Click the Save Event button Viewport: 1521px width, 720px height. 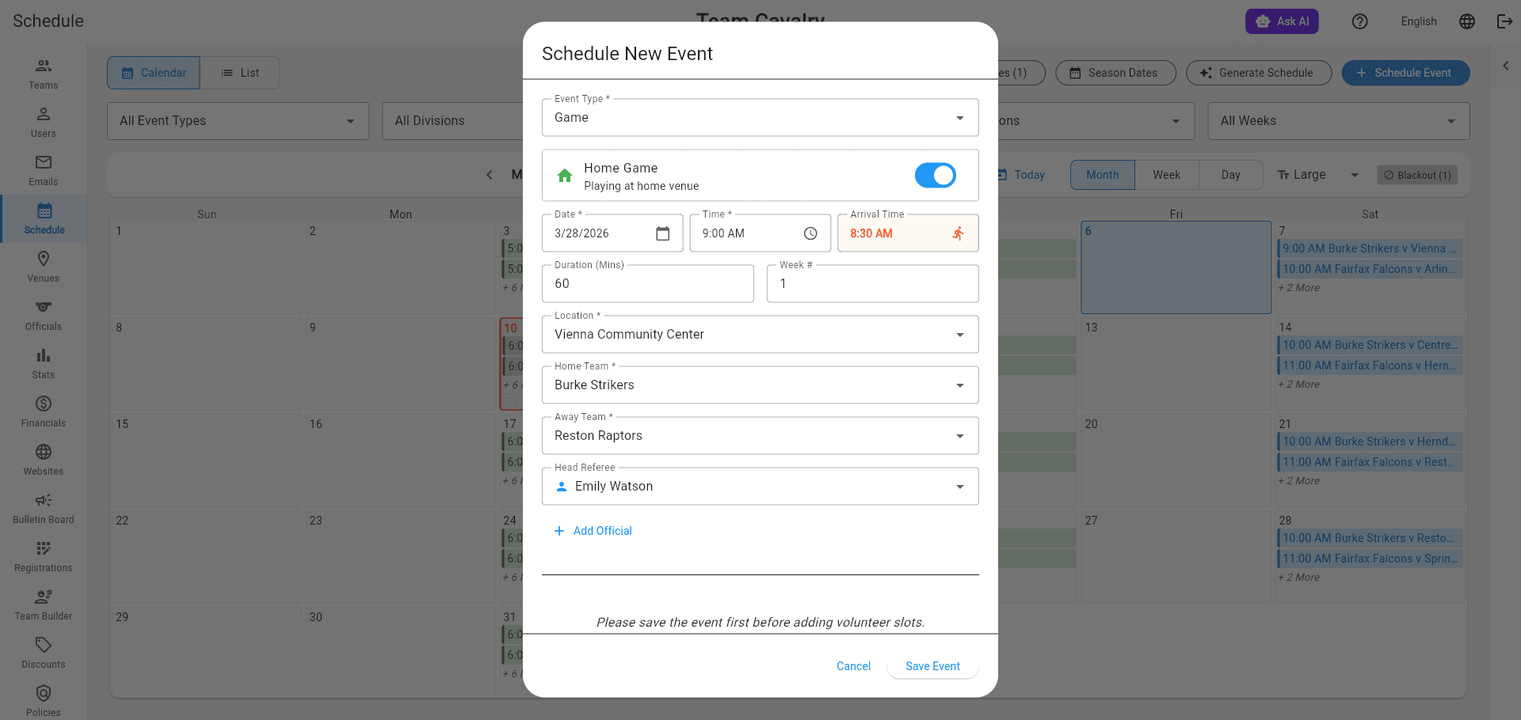(932, 666)
